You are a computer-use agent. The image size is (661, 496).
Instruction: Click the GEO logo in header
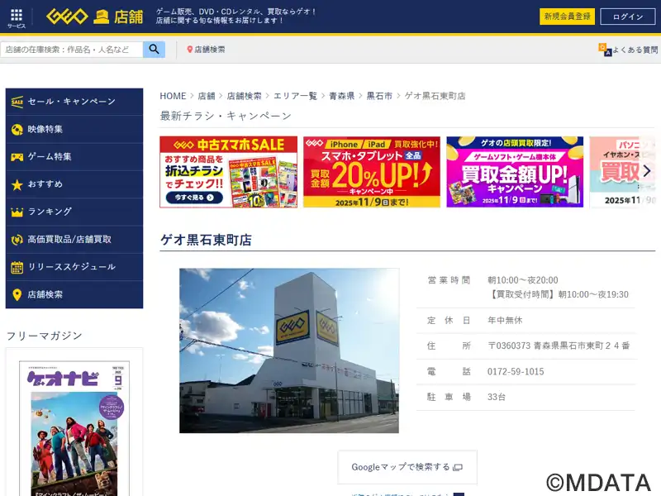tap(67, 17)
